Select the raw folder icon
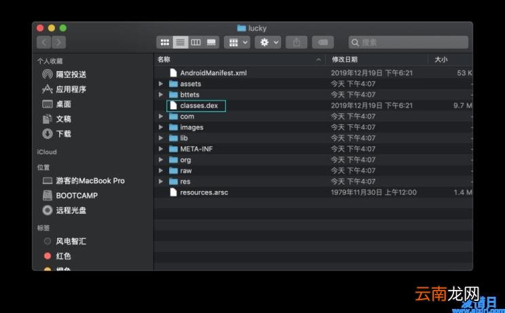Screen dimensions: 505x313 click(x=173, y=171)
